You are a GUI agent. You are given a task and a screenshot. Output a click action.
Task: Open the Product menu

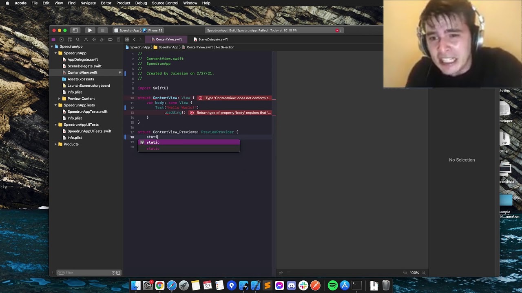click(123, 3)
